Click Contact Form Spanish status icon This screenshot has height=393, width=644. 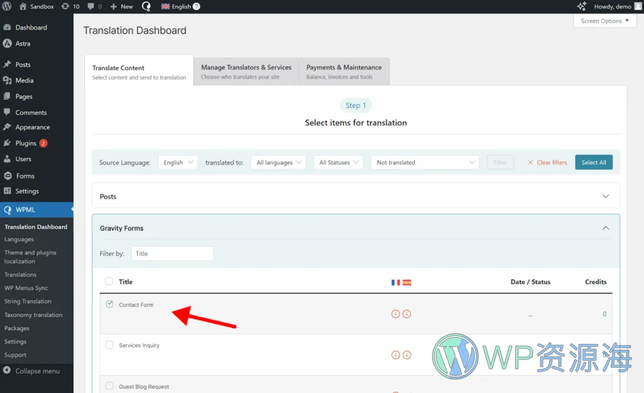[x=407, y=314]
